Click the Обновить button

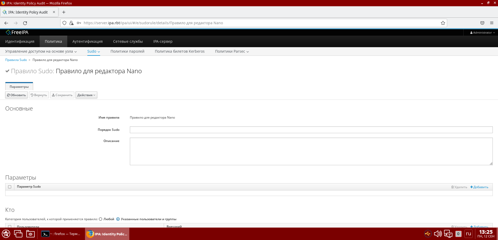pyautogui.click(x=16, y=95)
